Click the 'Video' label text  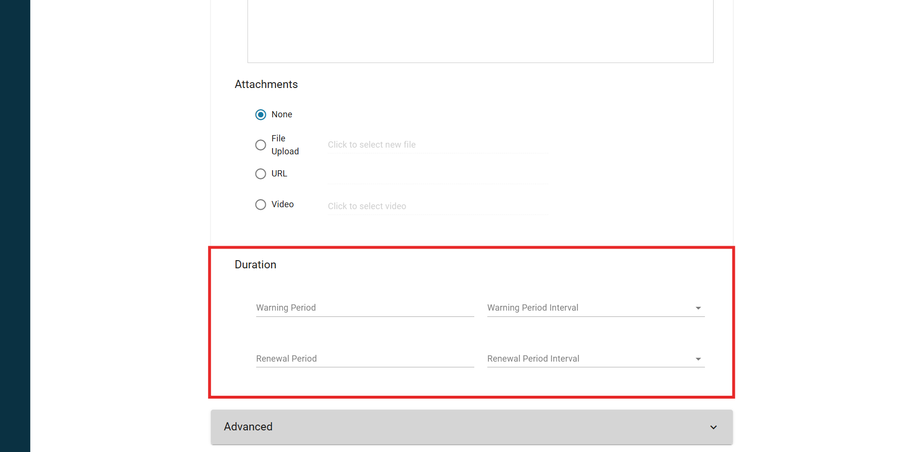coord(282,204)
